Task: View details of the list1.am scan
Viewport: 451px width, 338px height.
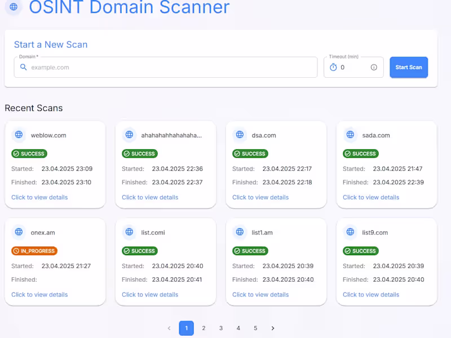Action: point(260,294)
